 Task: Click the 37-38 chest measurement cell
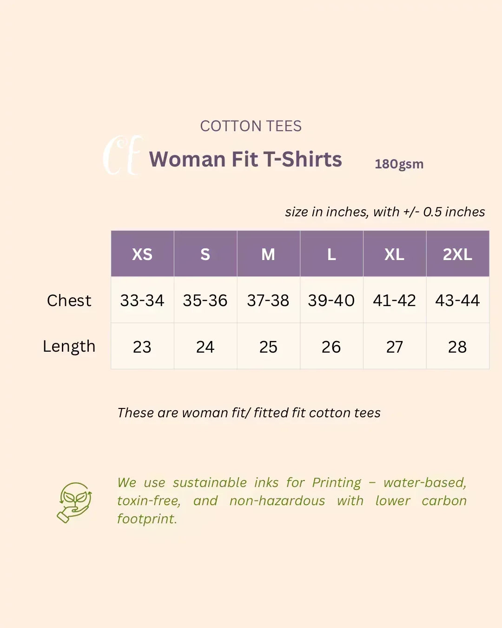pos(268,301)
